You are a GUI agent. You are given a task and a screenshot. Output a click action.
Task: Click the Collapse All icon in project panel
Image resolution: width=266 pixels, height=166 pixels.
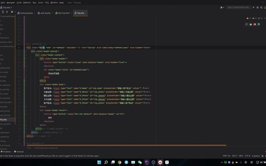tap(7, 12)
